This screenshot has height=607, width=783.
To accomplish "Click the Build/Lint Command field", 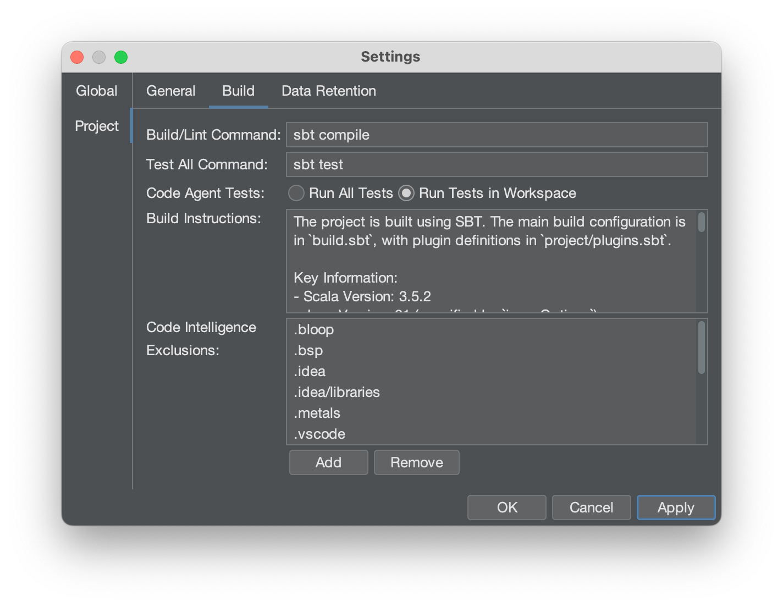I will click(496, 135).
